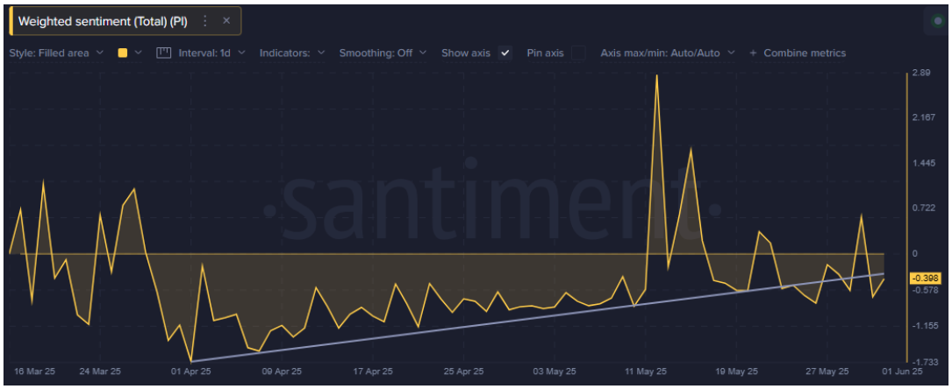The height and width of the screenshot is (389, 952).
Task: Remove the Weighted sentiment metric
Action: coord(226,20)
